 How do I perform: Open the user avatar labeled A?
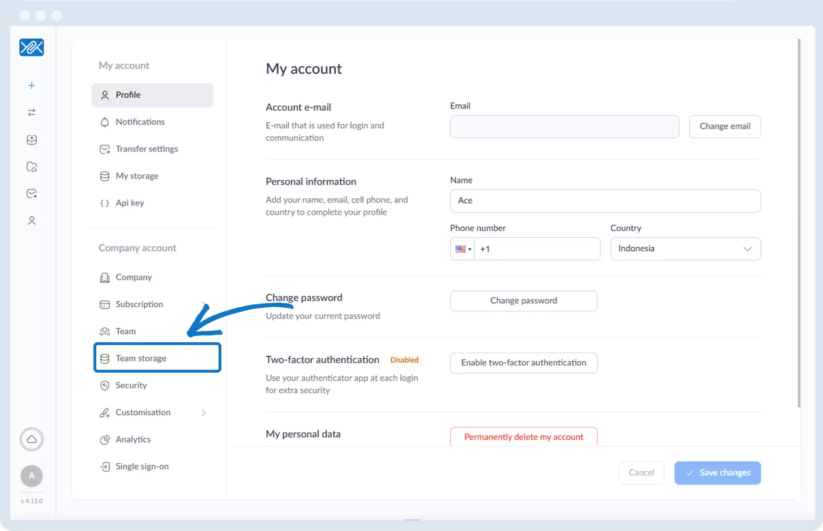click(32, 476)
